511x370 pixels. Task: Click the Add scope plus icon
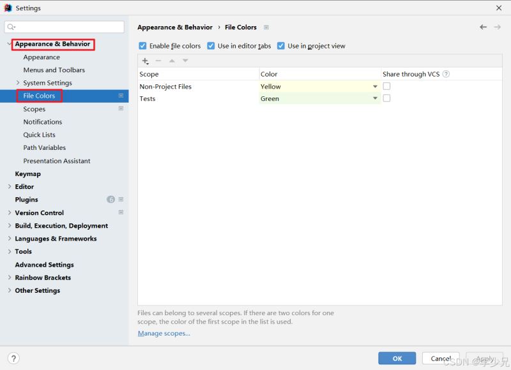pos(145,61)
